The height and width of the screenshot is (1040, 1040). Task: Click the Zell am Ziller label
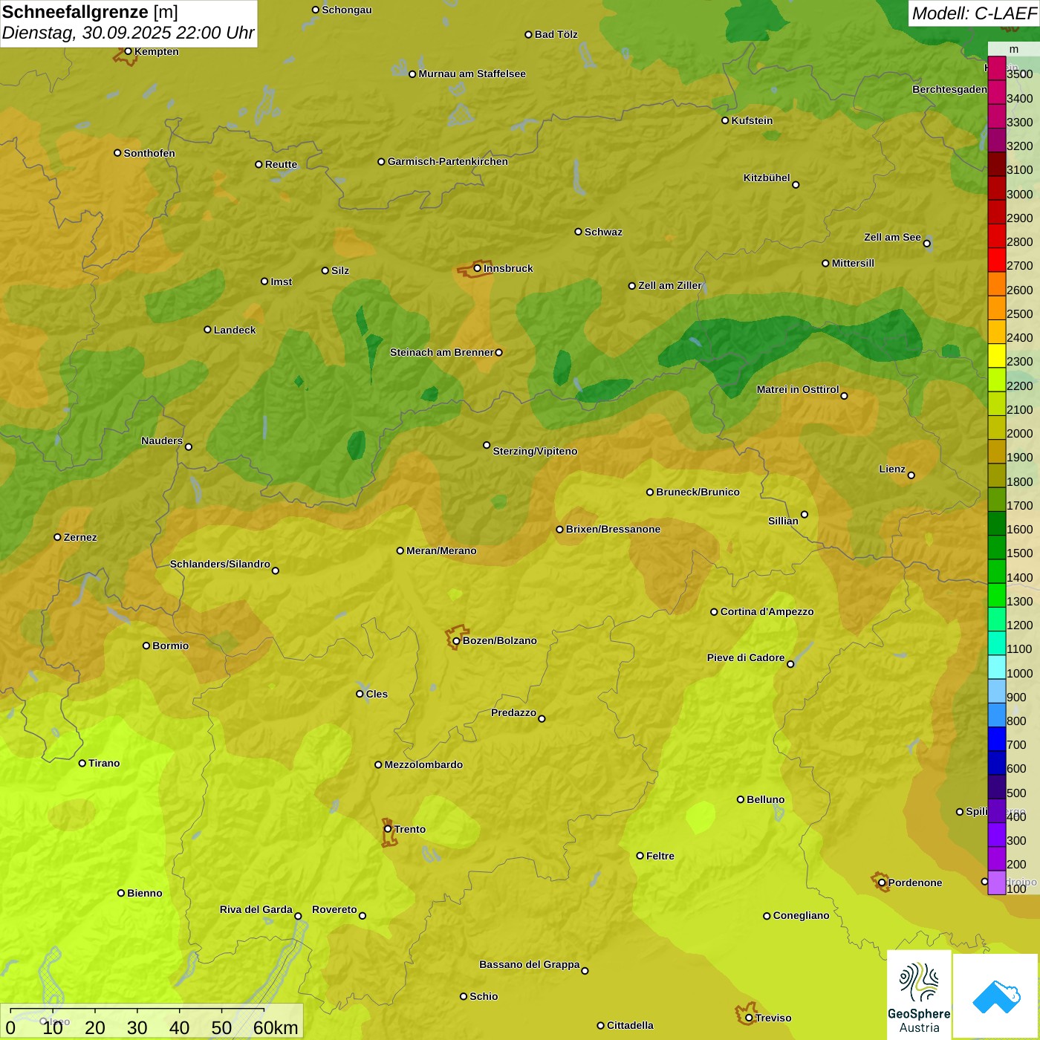(670, 285)
